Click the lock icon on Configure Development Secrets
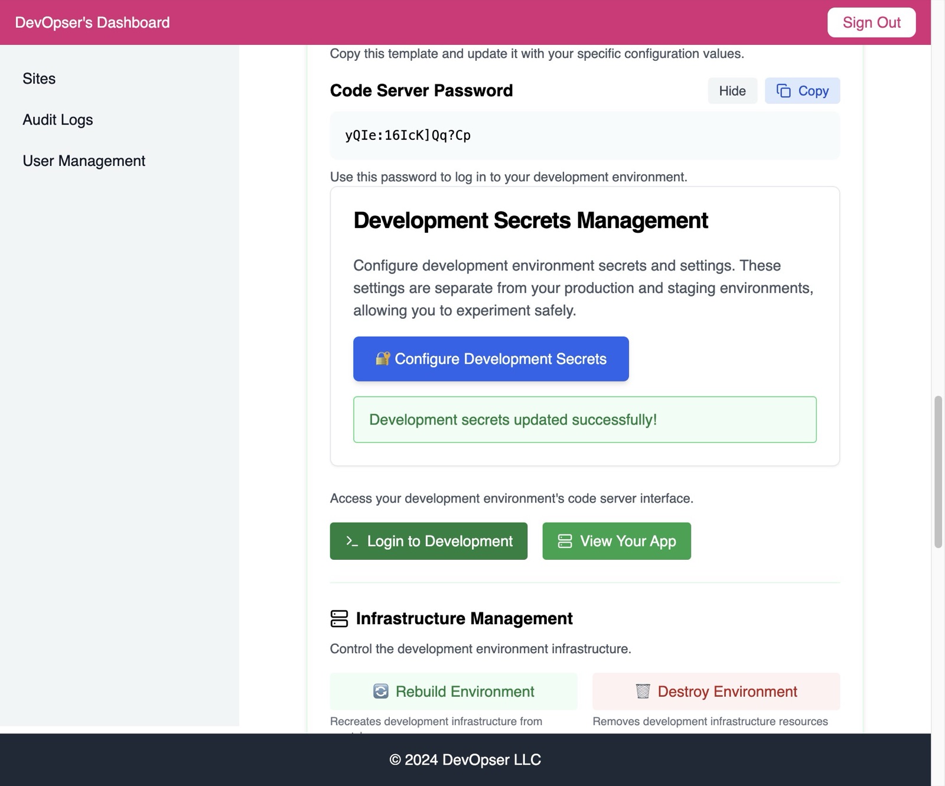The height and width of the screenshot is (786, 945). 383,358
